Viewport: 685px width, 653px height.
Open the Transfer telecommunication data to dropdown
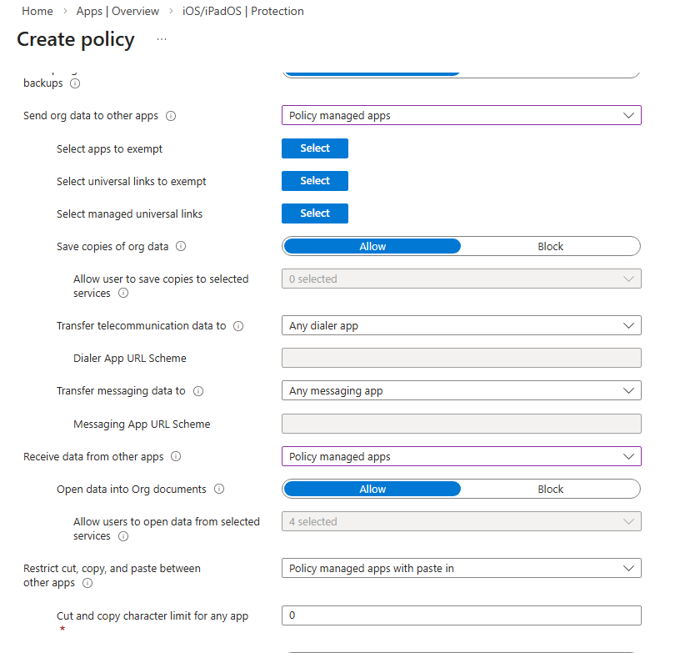461,325
